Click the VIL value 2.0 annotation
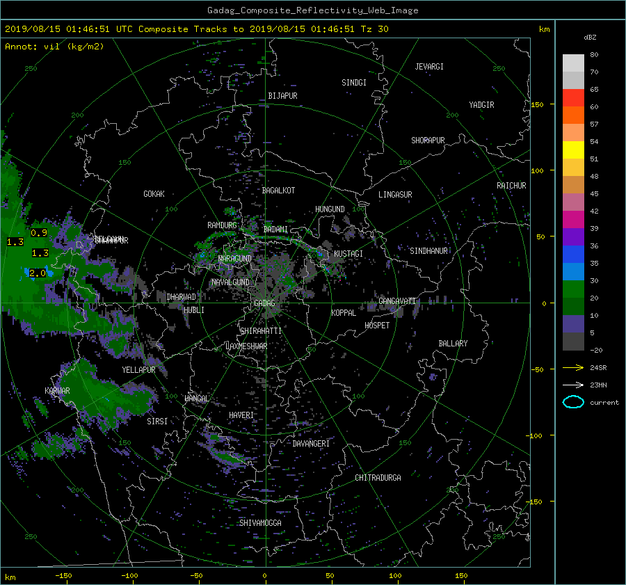Viewport: 626px width, 585px height. point(38,273)
